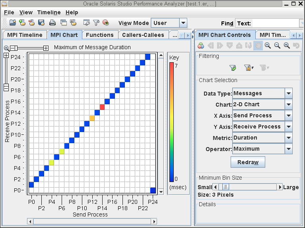The width and height of the screenshot is (305, 228).
Task: Open the View menu
Action: 26,12
